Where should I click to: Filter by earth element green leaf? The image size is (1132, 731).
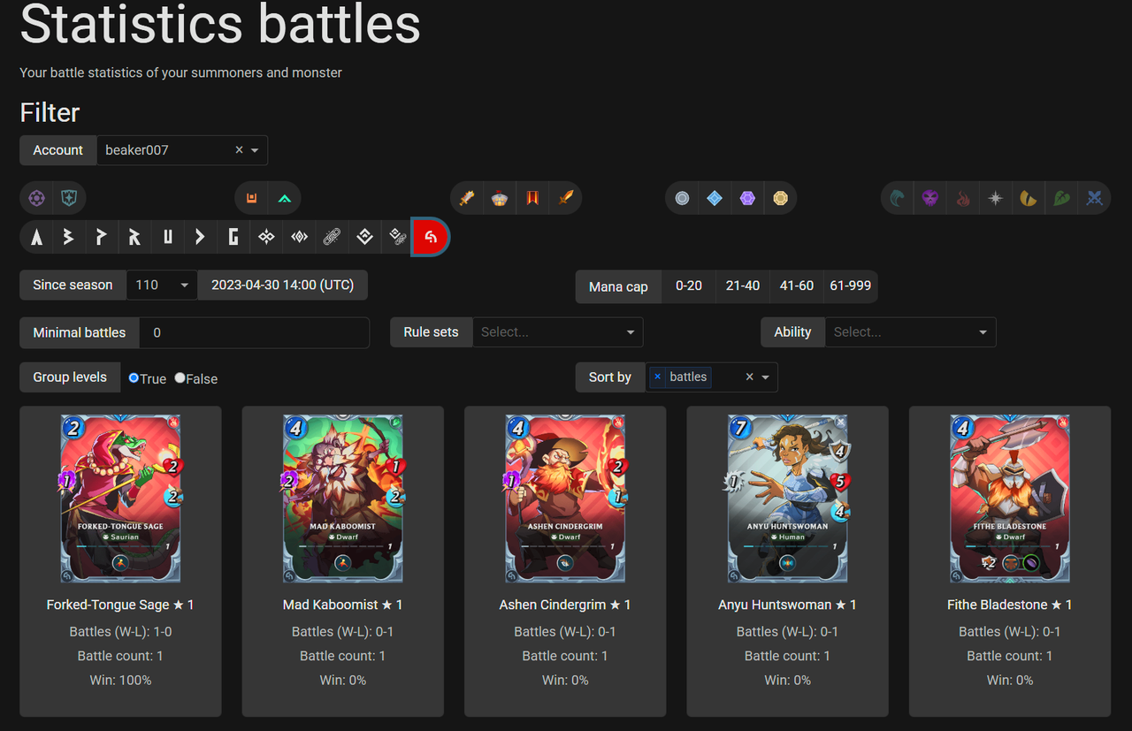[1061, 198]
